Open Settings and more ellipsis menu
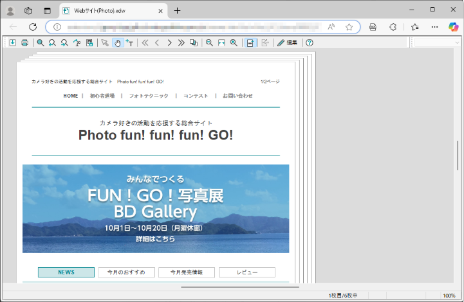The height and width of the screenshot is (302, 464). [434, 27]
